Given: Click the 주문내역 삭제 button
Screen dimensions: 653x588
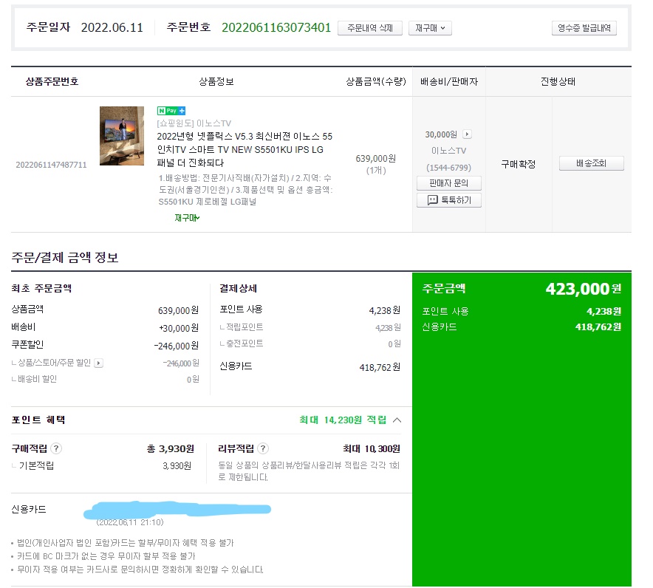Looking at the screenshot, I should [370, 28].
